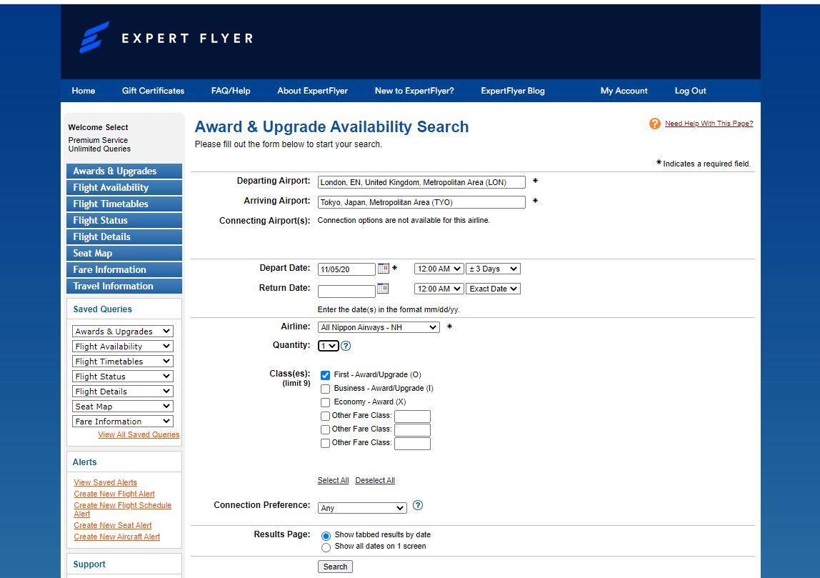Click the Quantity help question mark

pos(346,346)
